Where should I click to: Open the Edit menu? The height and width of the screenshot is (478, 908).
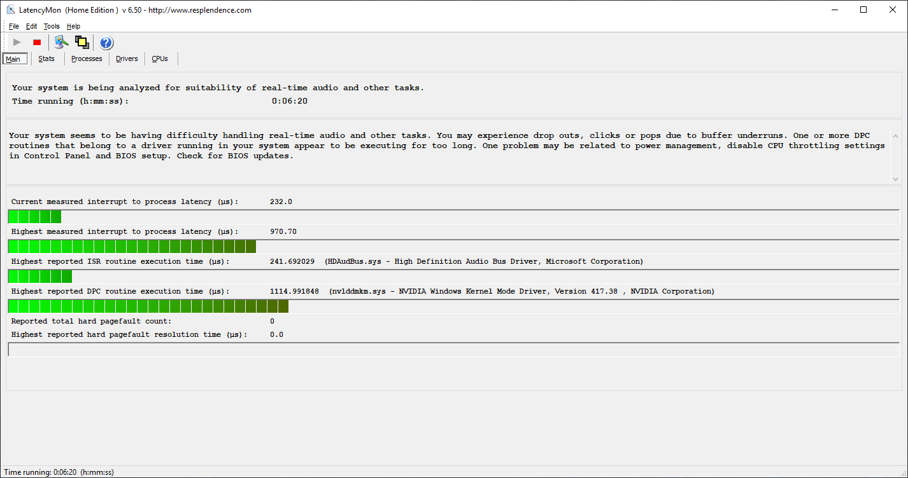click(x=32, y=26)
